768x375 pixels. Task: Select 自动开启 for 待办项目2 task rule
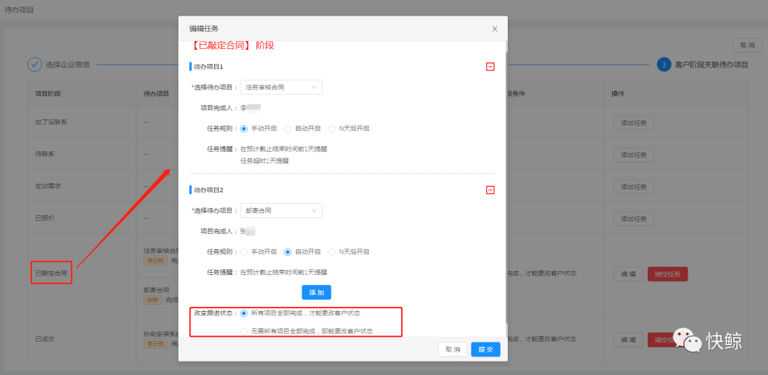coord(288,252)
